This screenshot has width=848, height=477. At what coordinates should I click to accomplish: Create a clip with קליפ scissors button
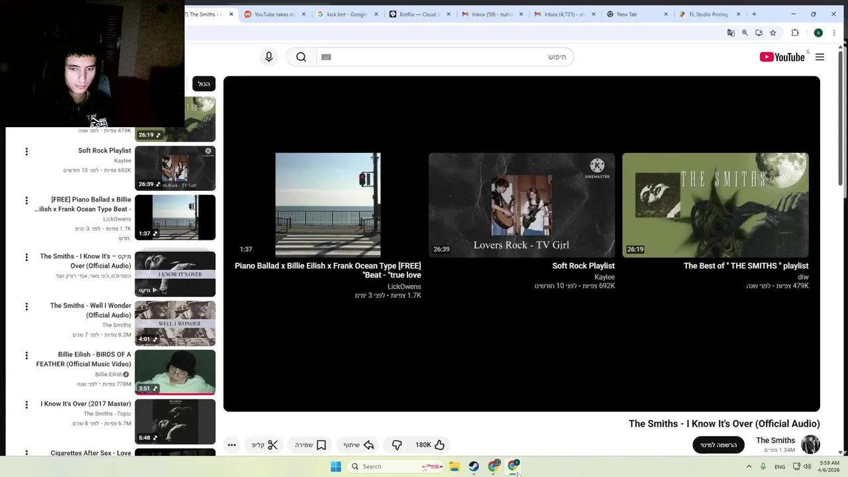pyautogui.click(x=265, y=445)
